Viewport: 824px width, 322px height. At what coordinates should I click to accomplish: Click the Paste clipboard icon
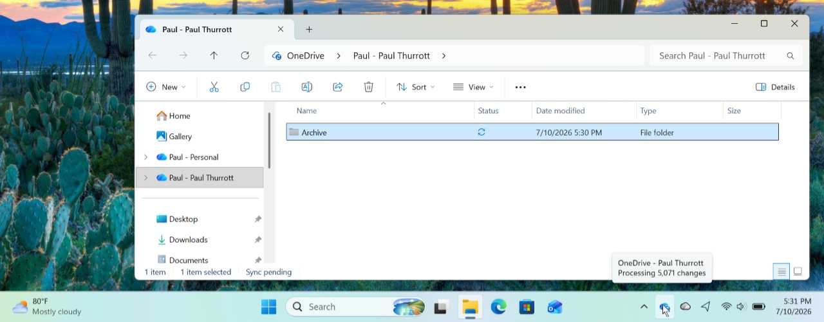click(x=276, y=87)
